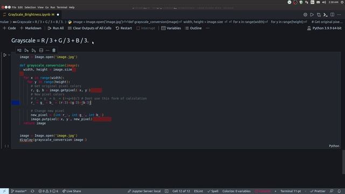
Task: Run All notebook cells
Action: point(56,28)
